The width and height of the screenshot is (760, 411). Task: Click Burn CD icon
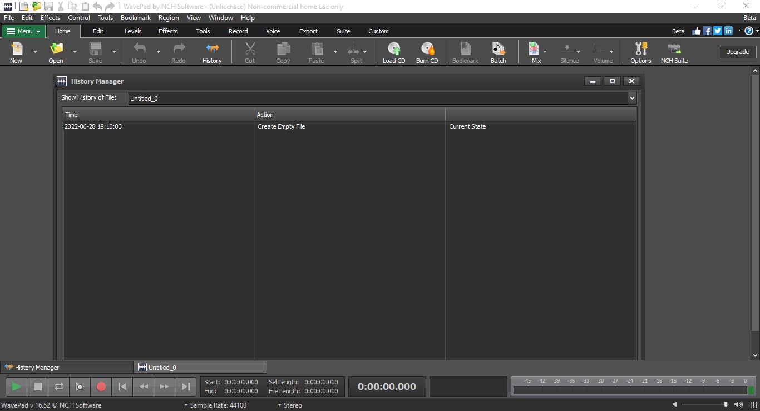427,52
